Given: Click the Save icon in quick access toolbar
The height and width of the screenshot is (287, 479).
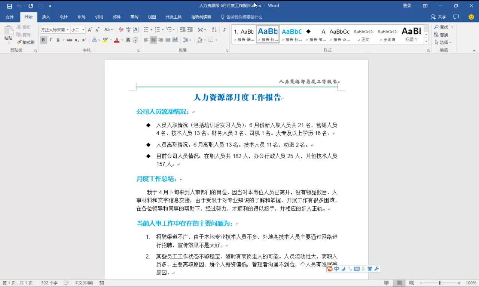Looking at the screenshot, I should point(10,6).
